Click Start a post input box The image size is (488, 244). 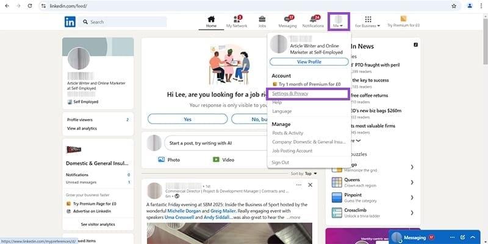pos(215,143)
